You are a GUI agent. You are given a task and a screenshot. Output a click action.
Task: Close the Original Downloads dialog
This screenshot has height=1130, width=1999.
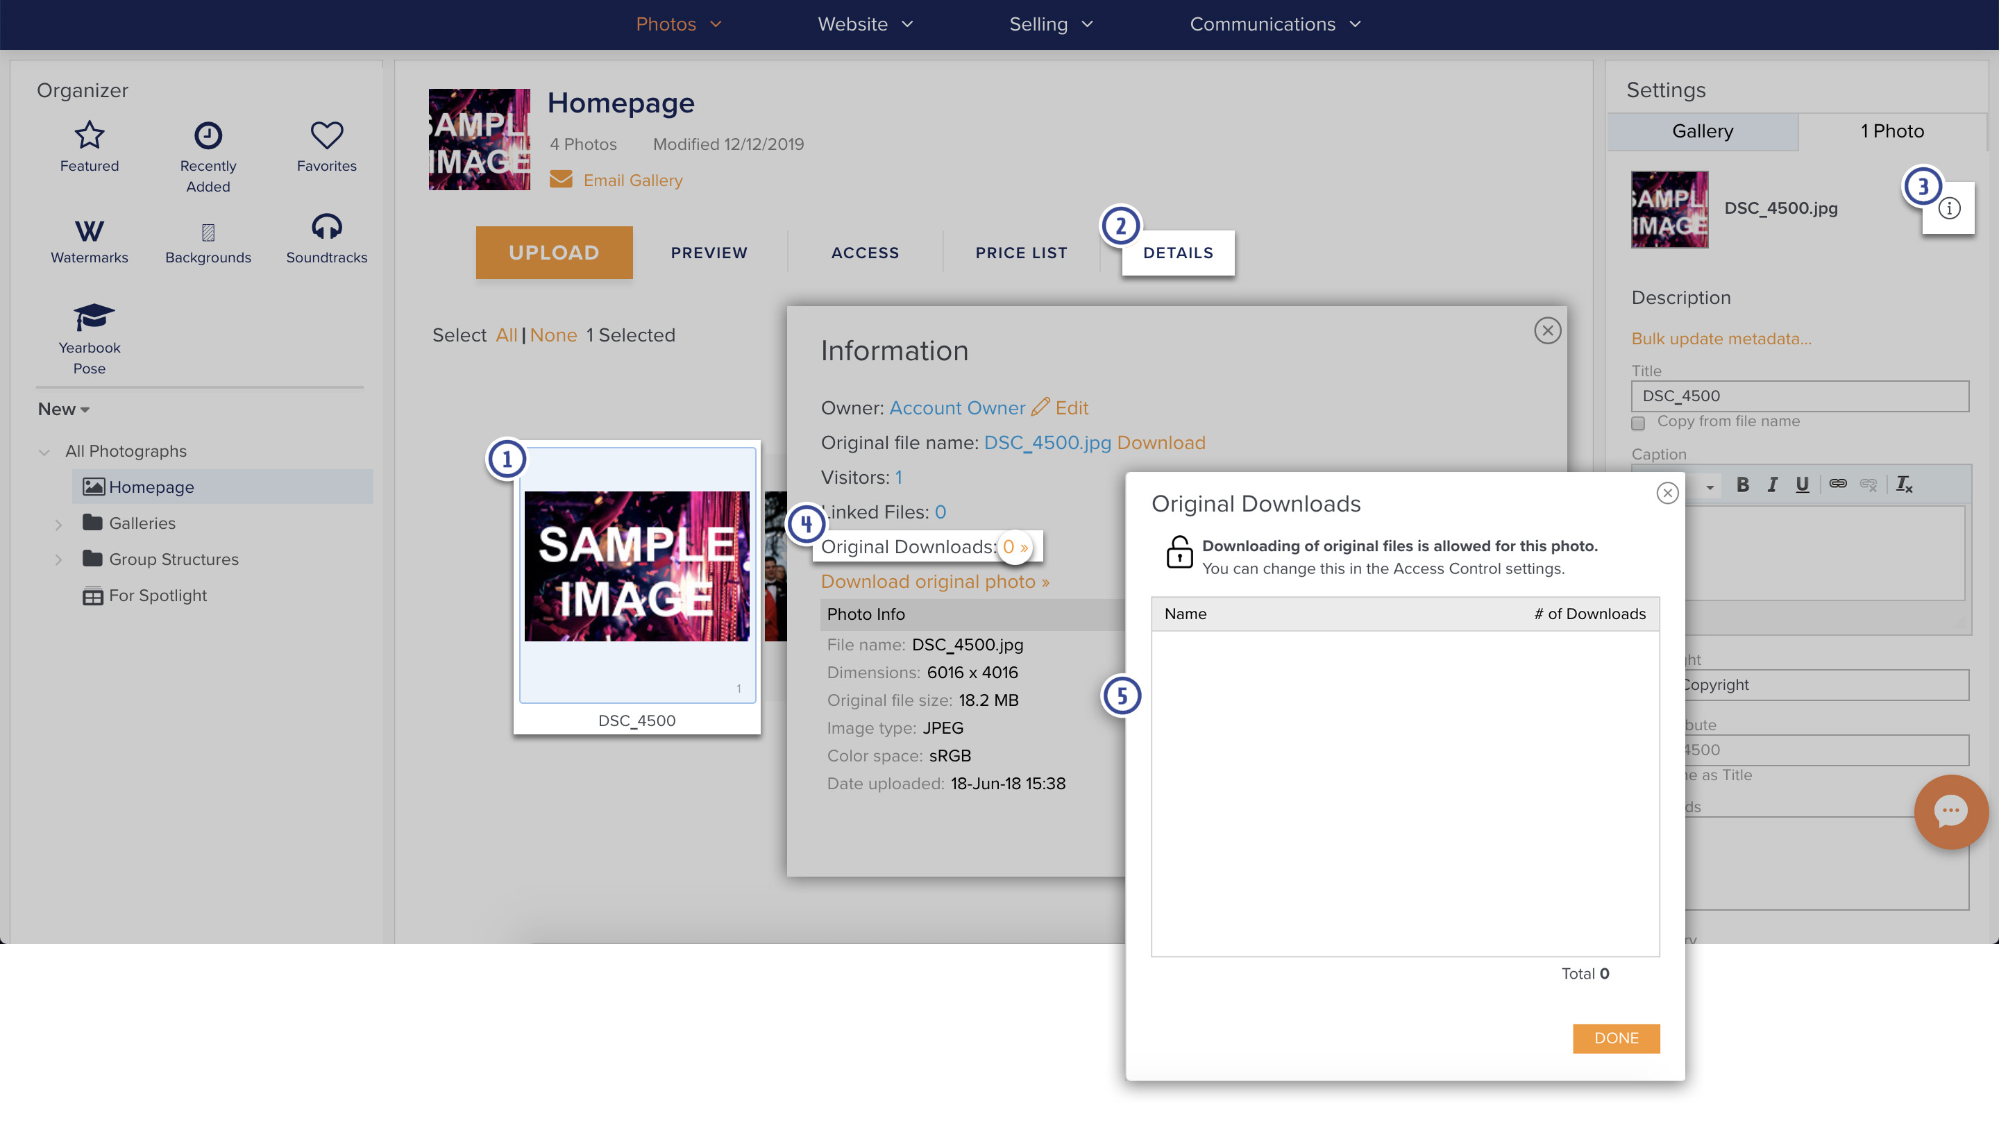[1667, 493]
